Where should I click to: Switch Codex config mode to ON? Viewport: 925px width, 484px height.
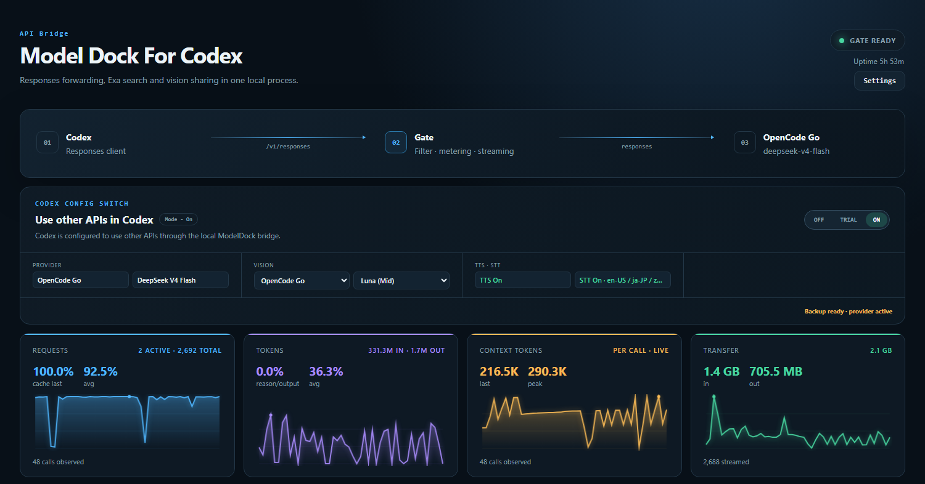pyautogui.click(x=876, y=220)
